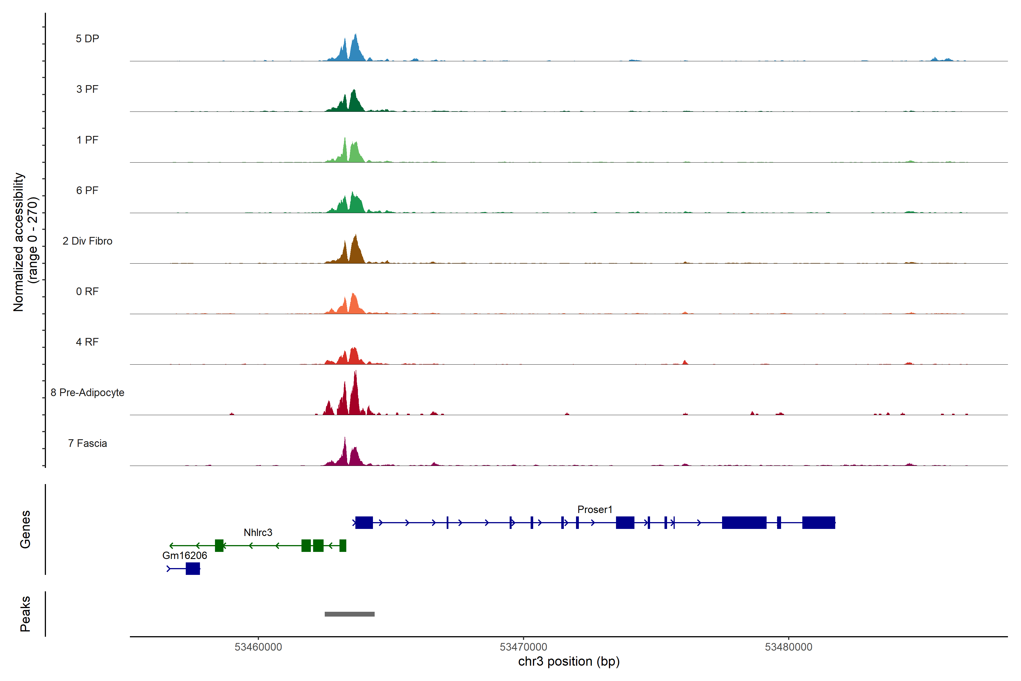Click the gray peak region bar
Image resolution: width=1021 pixels, height=681 pixels.
(x=349, y=614)
